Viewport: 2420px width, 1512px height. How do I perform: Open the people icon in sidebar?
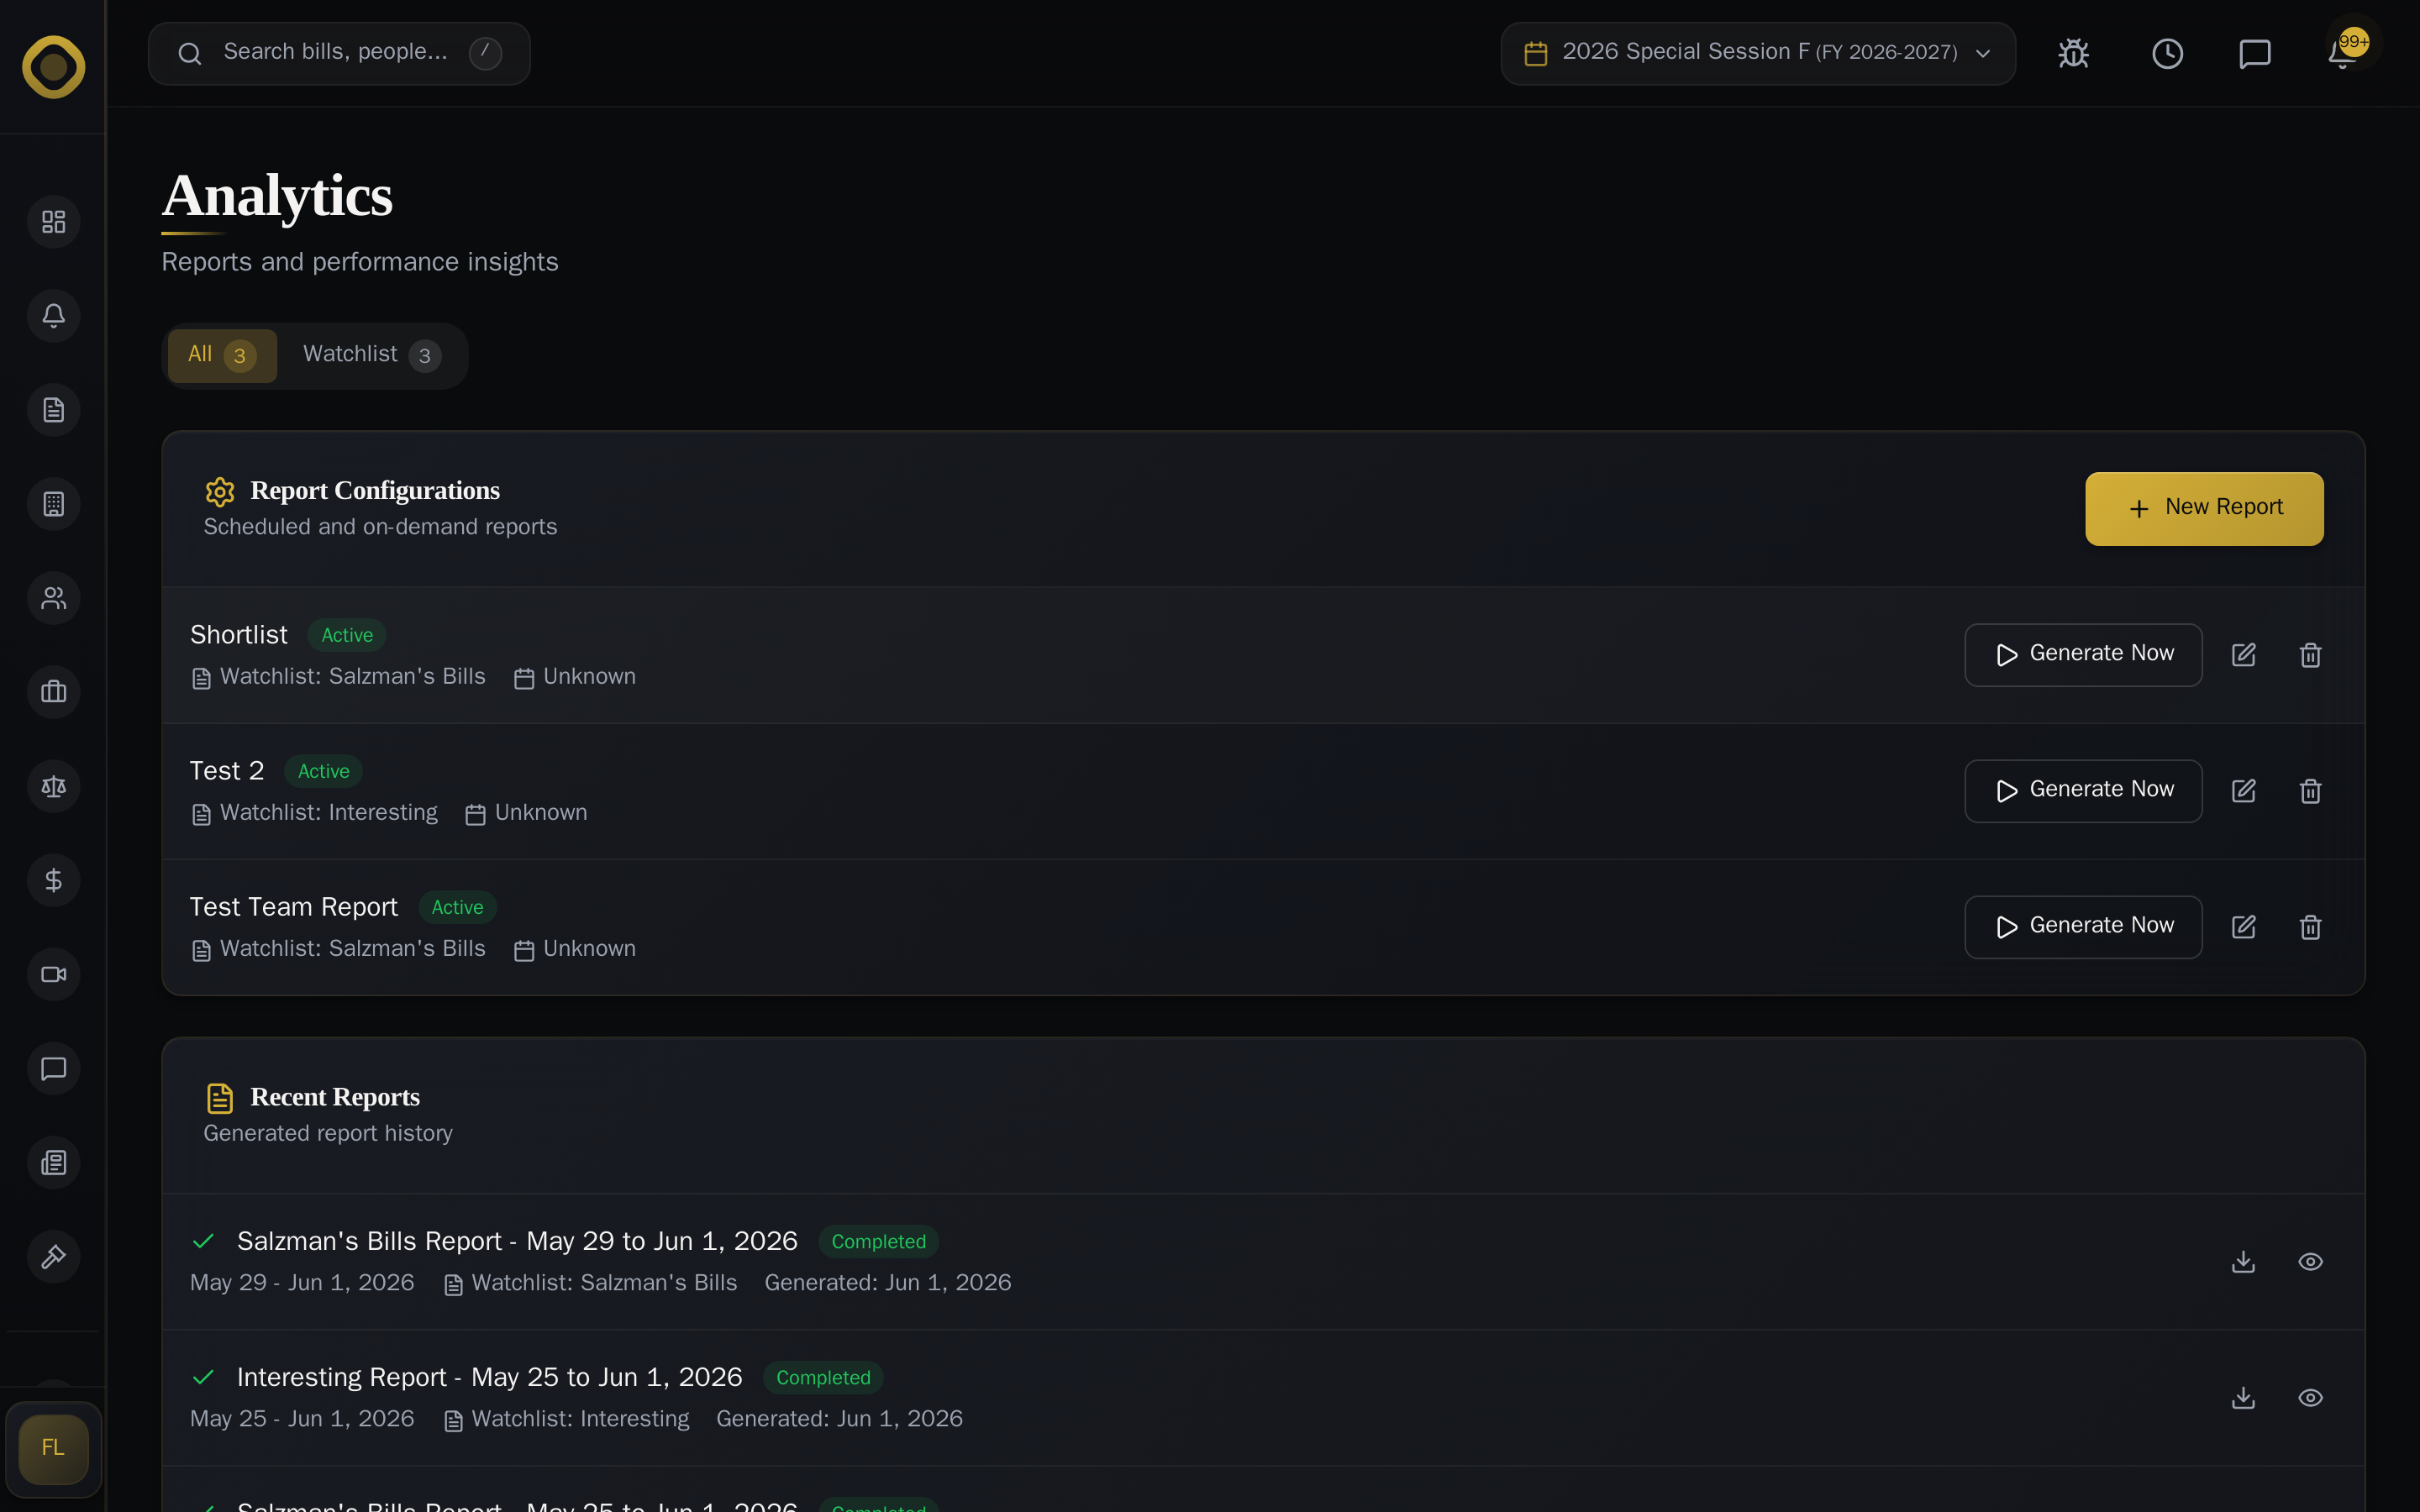(54, 598)
